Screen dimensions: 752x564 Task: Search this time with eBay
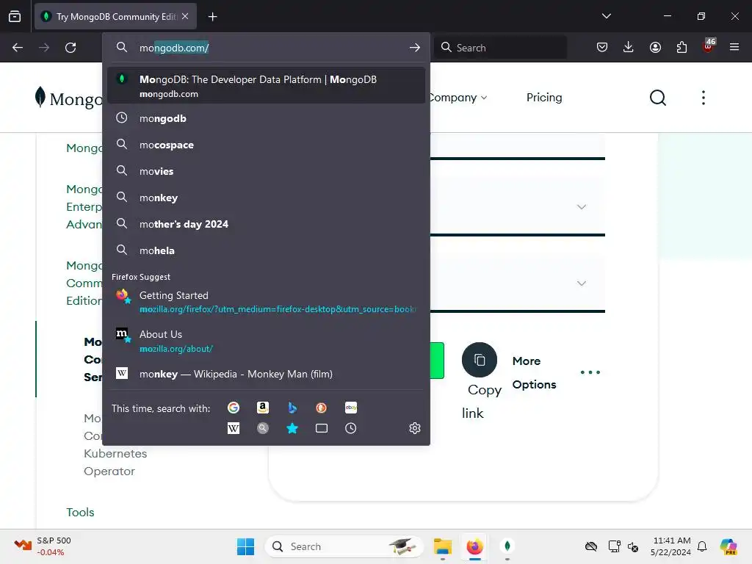point(350,408)
